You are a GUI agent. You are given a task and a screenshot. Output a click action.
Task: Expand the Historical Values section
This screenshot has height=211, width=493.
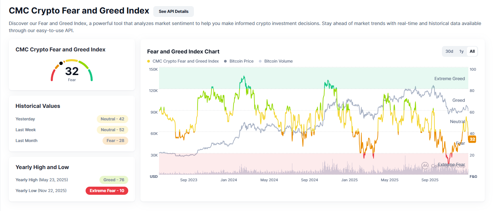(38, 106)
